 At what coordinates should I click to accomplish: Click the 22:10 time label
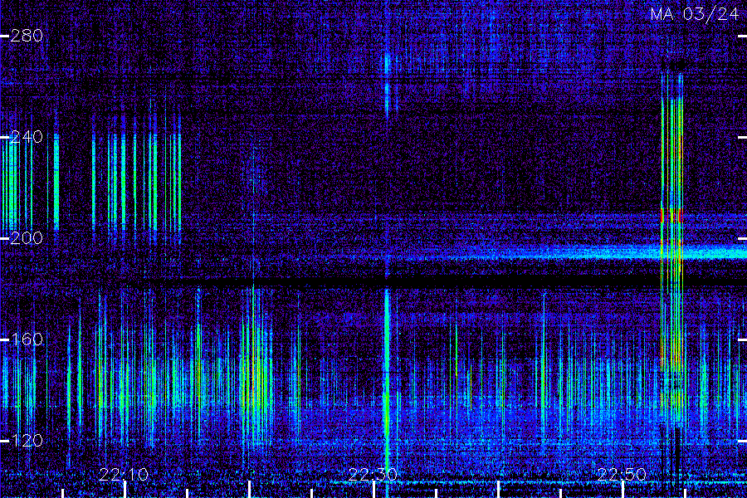[x=124, y=475]
